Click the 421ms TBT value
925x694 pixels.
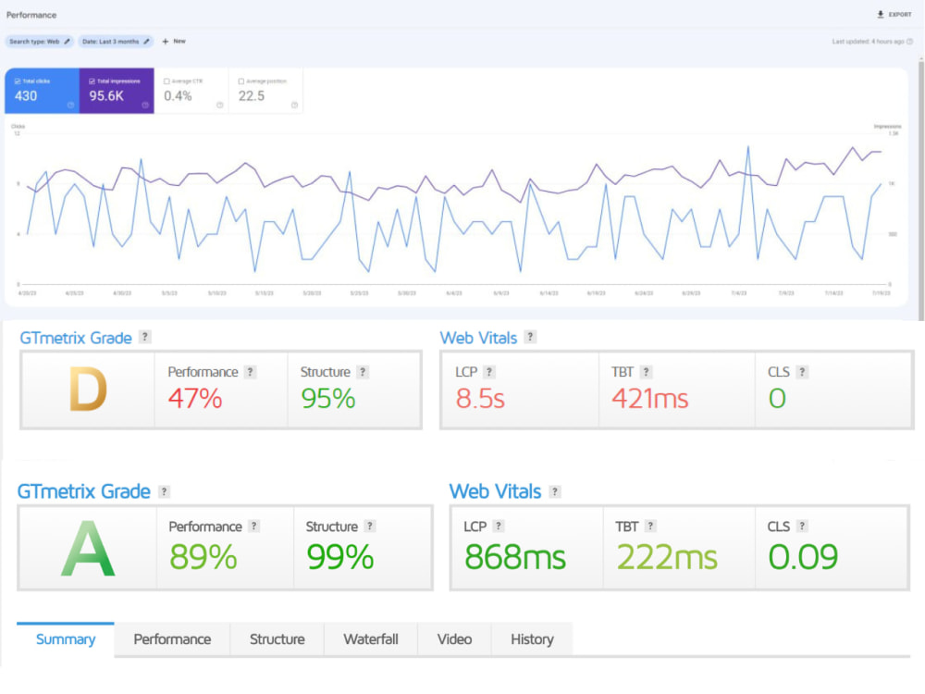pos(650,398)
